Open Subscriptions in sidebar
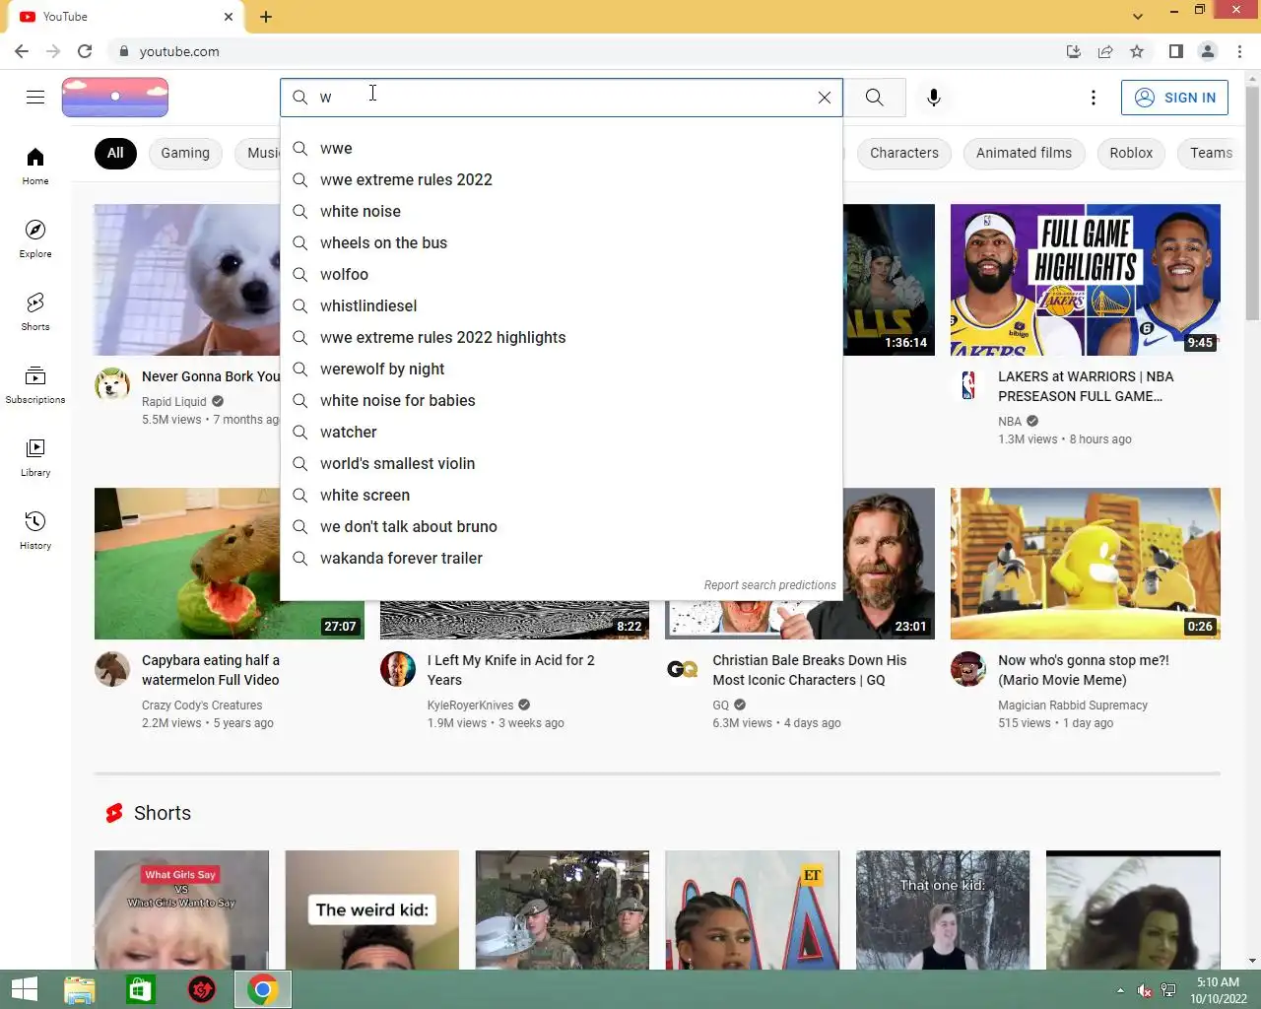This screenshot has height=1009, width=1261. coord(35,384)
